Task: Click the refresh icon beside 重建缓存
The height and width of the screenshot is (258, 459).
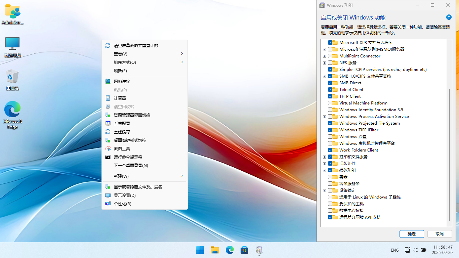Action: coord(108,132)
